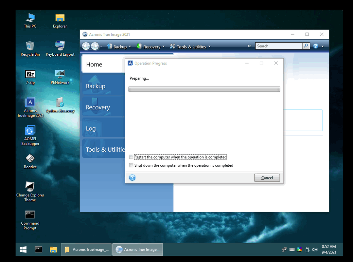The width and height of the screenshot is (353, 262).
Task: Enable restart computer when operation completed
Action: [x=131, y=157]
